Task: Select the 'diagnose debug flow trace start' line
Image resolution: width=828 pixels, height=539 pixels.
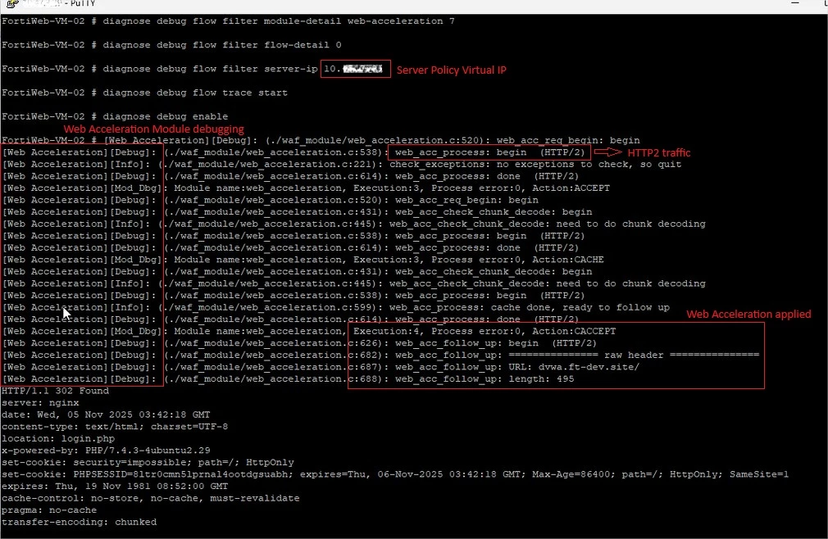Action: pyautogui.click(x=144, y=93)
